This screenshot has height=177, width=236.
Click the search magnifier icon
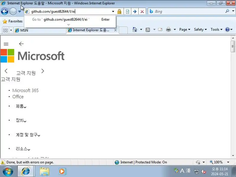[227, 11]
